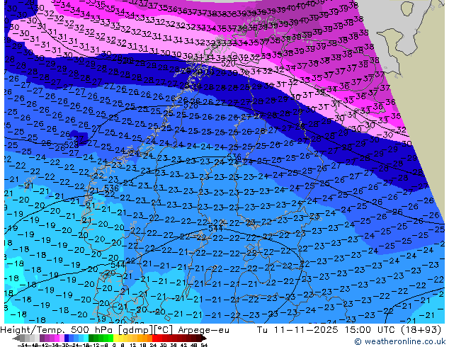The width and height of the screenshot is (449, 347).
Task: Pick the yellow swatch above legend value 0
Action: point(115,338)
